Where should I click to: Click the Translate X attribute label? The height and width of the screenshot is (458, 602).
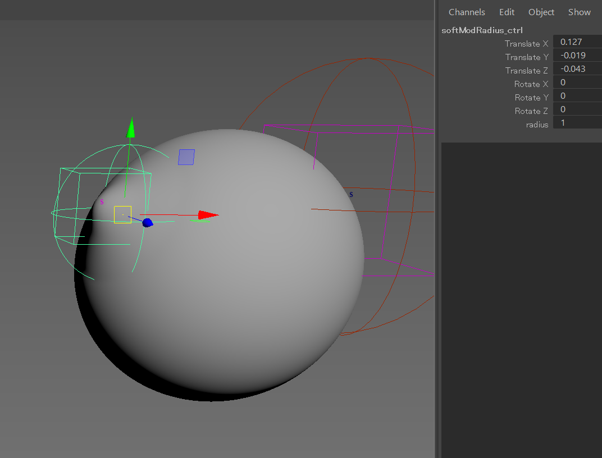tap(526, 44)
